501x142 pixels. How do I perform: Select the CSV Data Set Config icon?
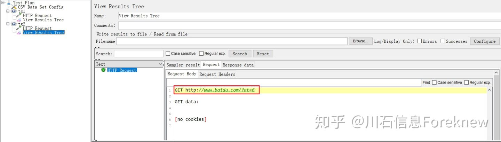(x=14, y=7)
